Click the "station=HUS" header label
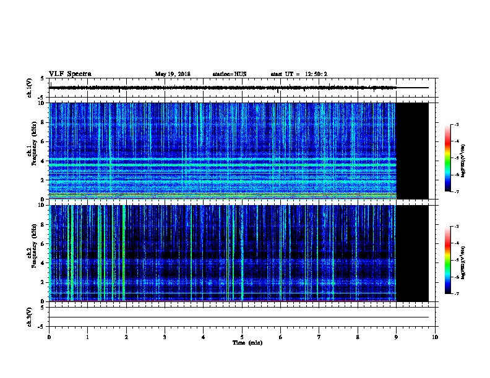Viewport: 490px width, 378px height. (230, 74)
